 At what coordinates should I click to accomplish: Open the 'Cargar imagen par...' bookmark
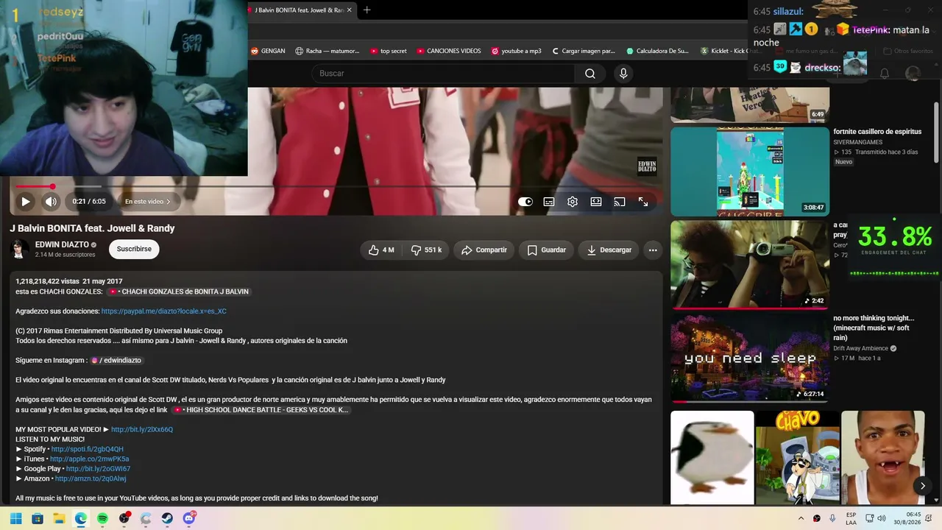[x=583, y=51]
